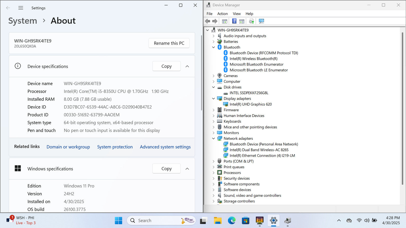Open the Help menu in Device Manager
This screenshot has height=228, width=406.
pos(249,14)
